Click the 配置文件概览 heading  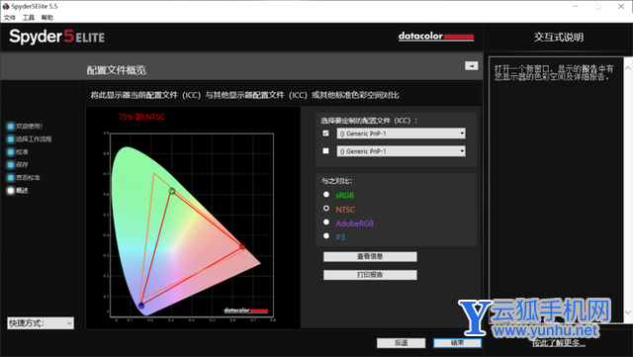click(x=117, y=70)
